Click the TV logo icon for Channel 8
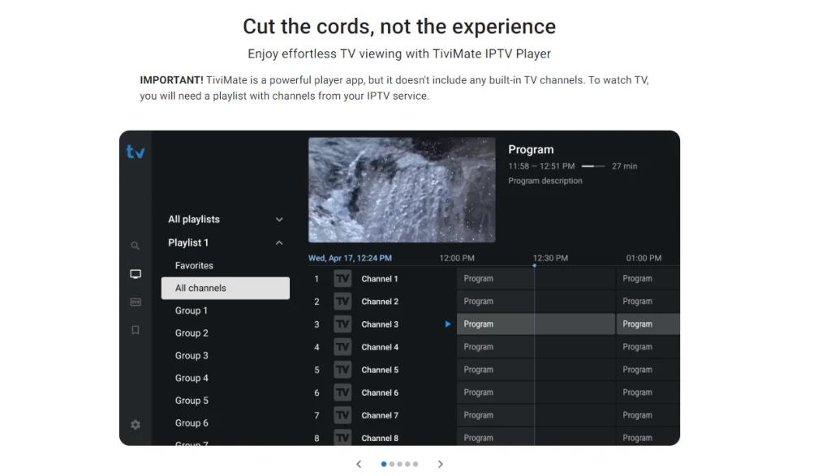Image resolution: width=831 pixels, height=476 pixels. (342, 437)
